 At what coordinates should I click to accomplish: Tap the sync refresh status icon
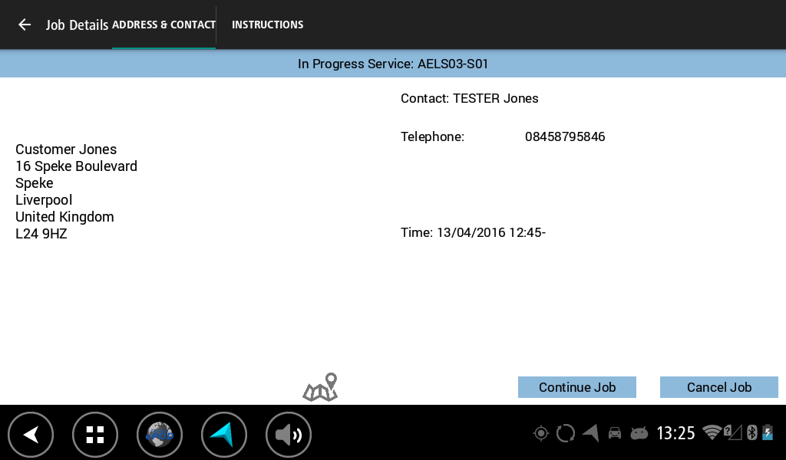coord(566,433)
